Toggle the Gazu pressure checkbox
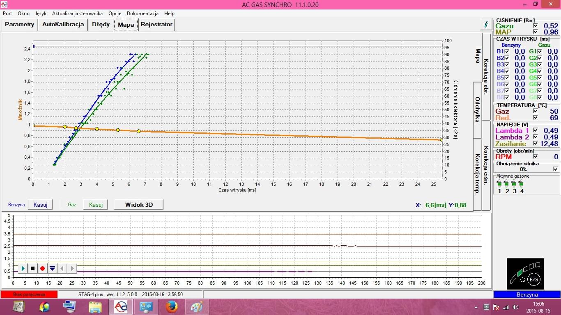Image resolution: width=561 pixels, height=315 pixels. click(535, 26)
